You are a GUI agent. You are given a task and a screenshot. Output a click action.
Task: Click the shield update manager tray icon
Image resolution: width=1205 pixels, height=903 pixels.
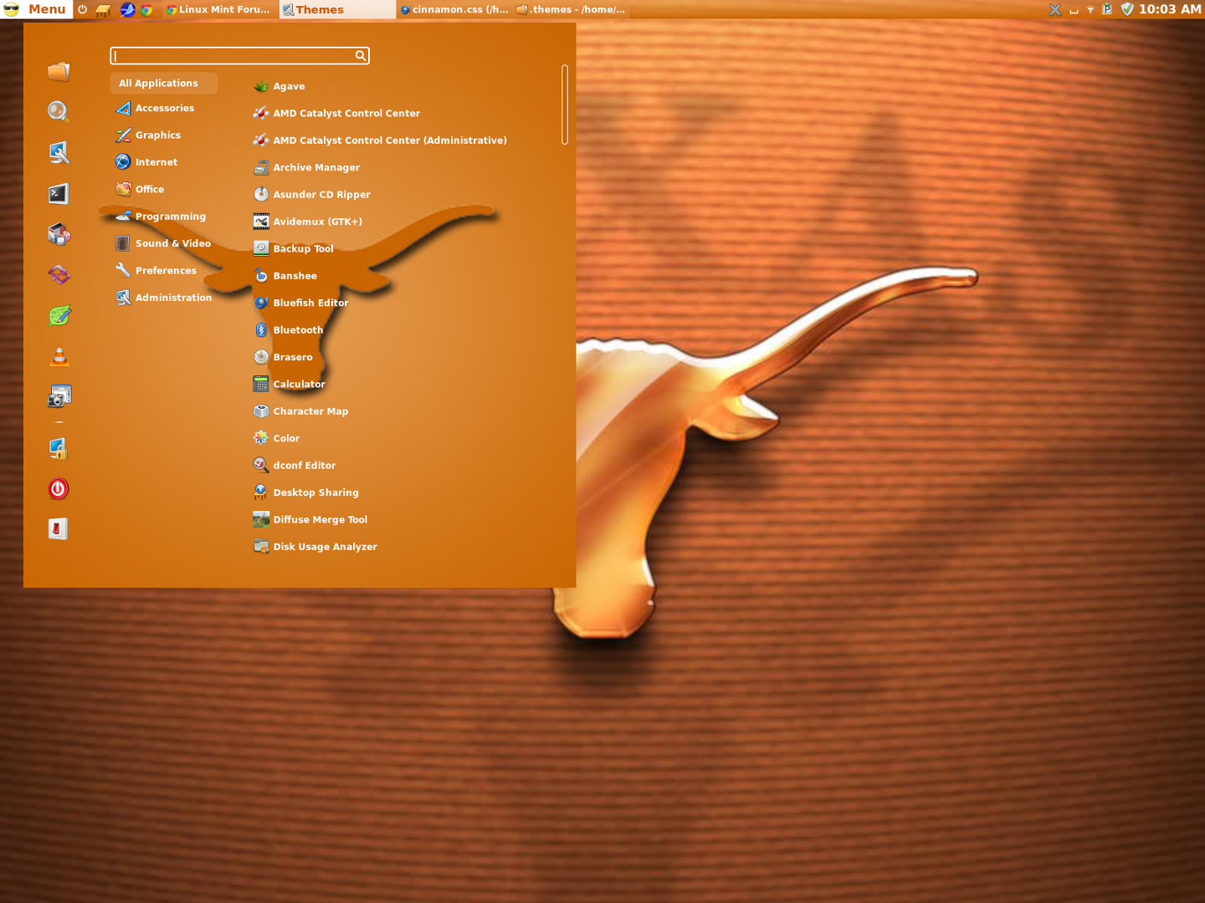tap(1127, 9)
